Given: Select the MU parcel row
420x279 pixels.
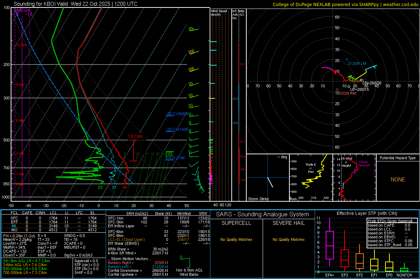Looking at the screenshot, I should 53,230.
